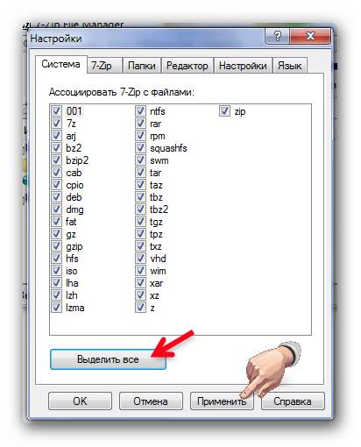Toggle the ntfs checkbox

point(140,111)
